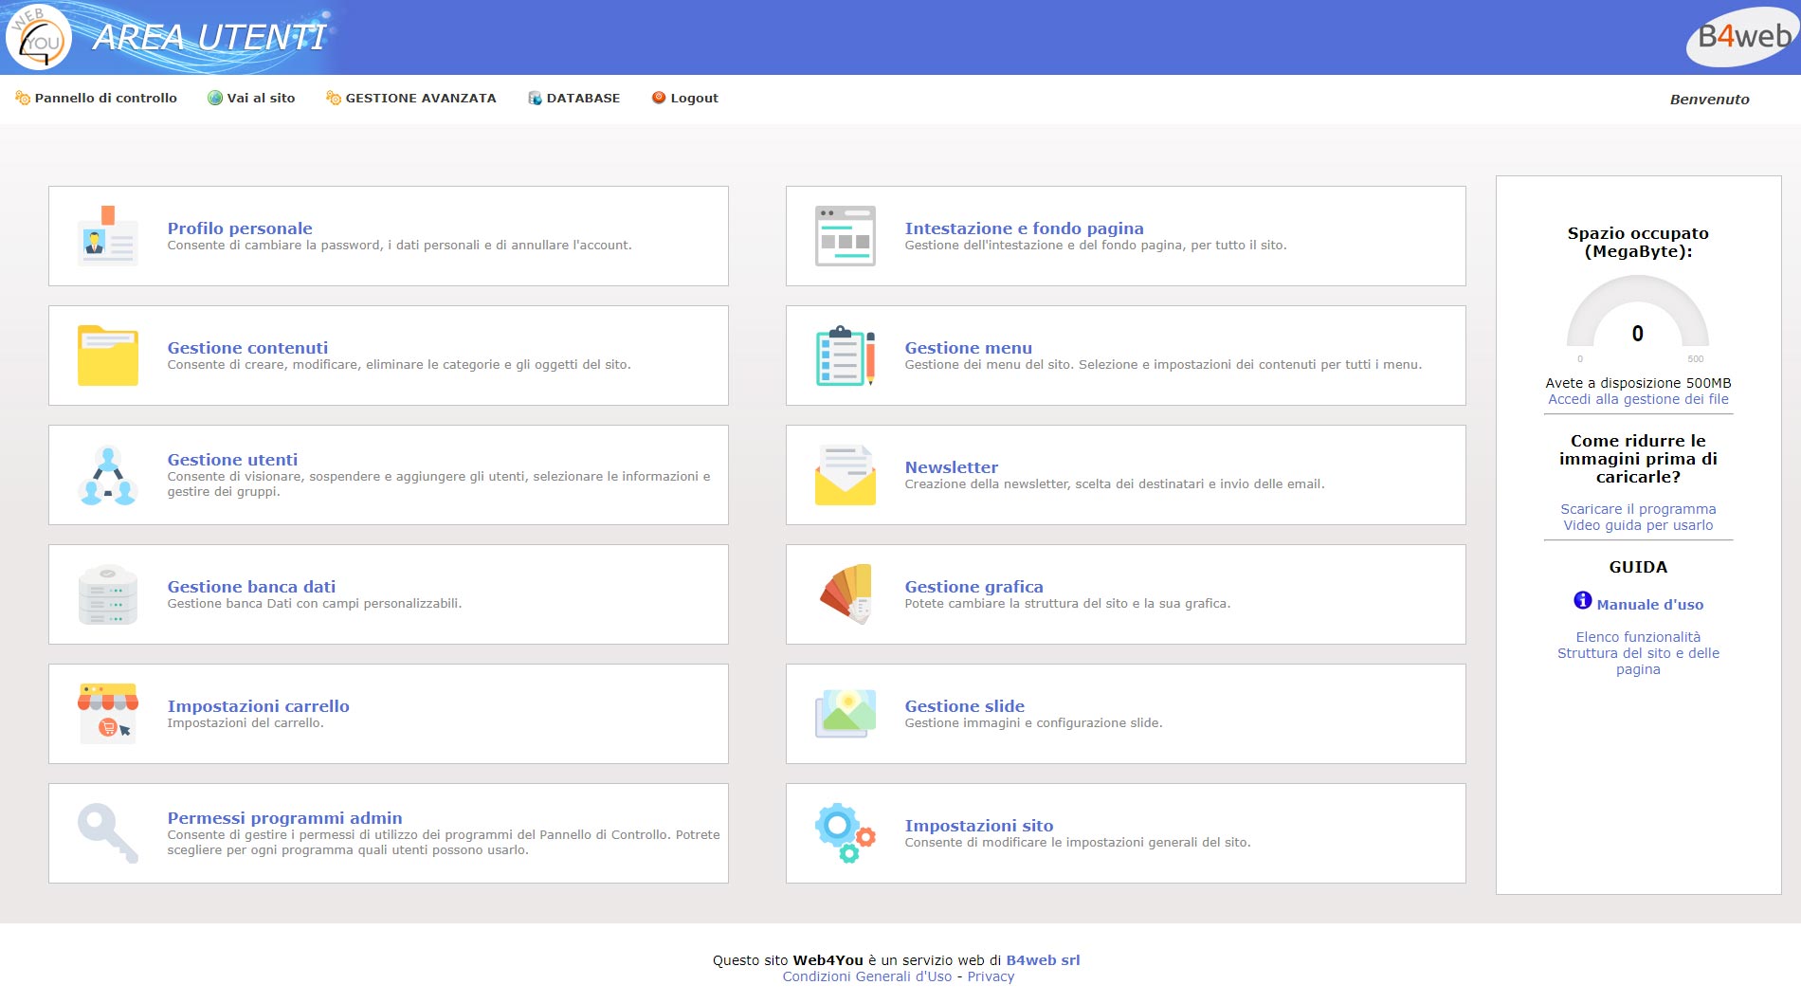The height and width of the screenshot is (1003, 1801).
Task: Open the Gestione grafica link
Action: pyautogui.click(x=973, y=587)
